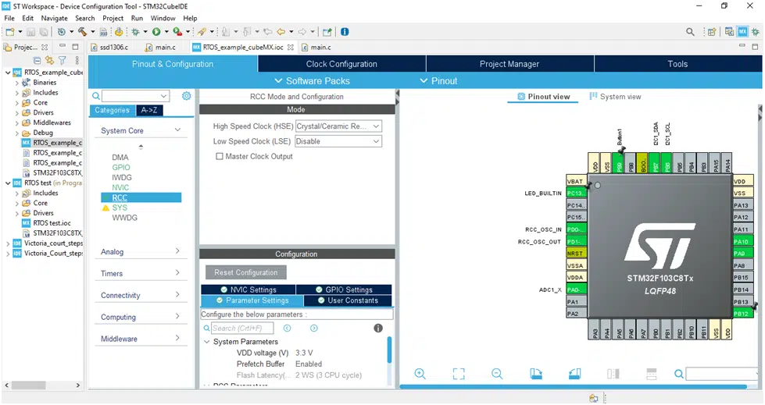Open the Window menu

(x=163, y=18)
